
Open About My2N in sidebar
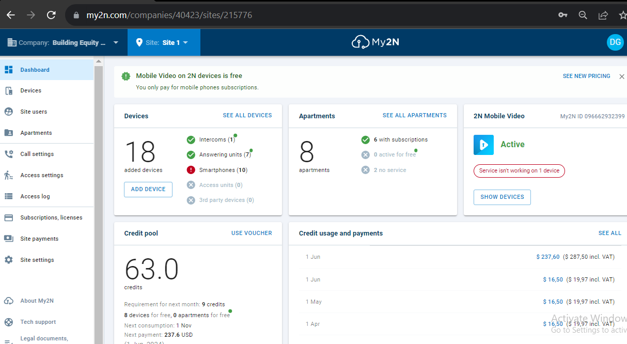tap(46, 301)
